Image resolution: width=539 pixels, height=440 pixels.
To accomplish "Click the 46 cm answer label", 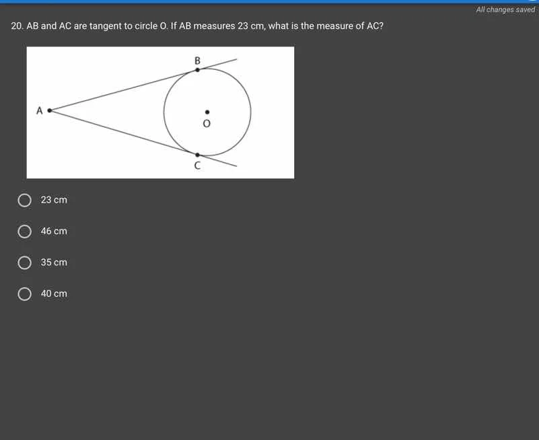I will coord(53,231).
